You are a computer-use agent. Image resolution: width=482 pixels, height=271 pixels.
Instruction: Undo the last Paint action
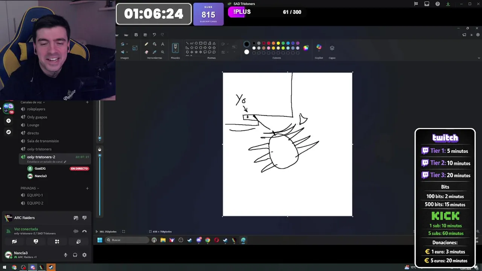(x=154, y=35)
